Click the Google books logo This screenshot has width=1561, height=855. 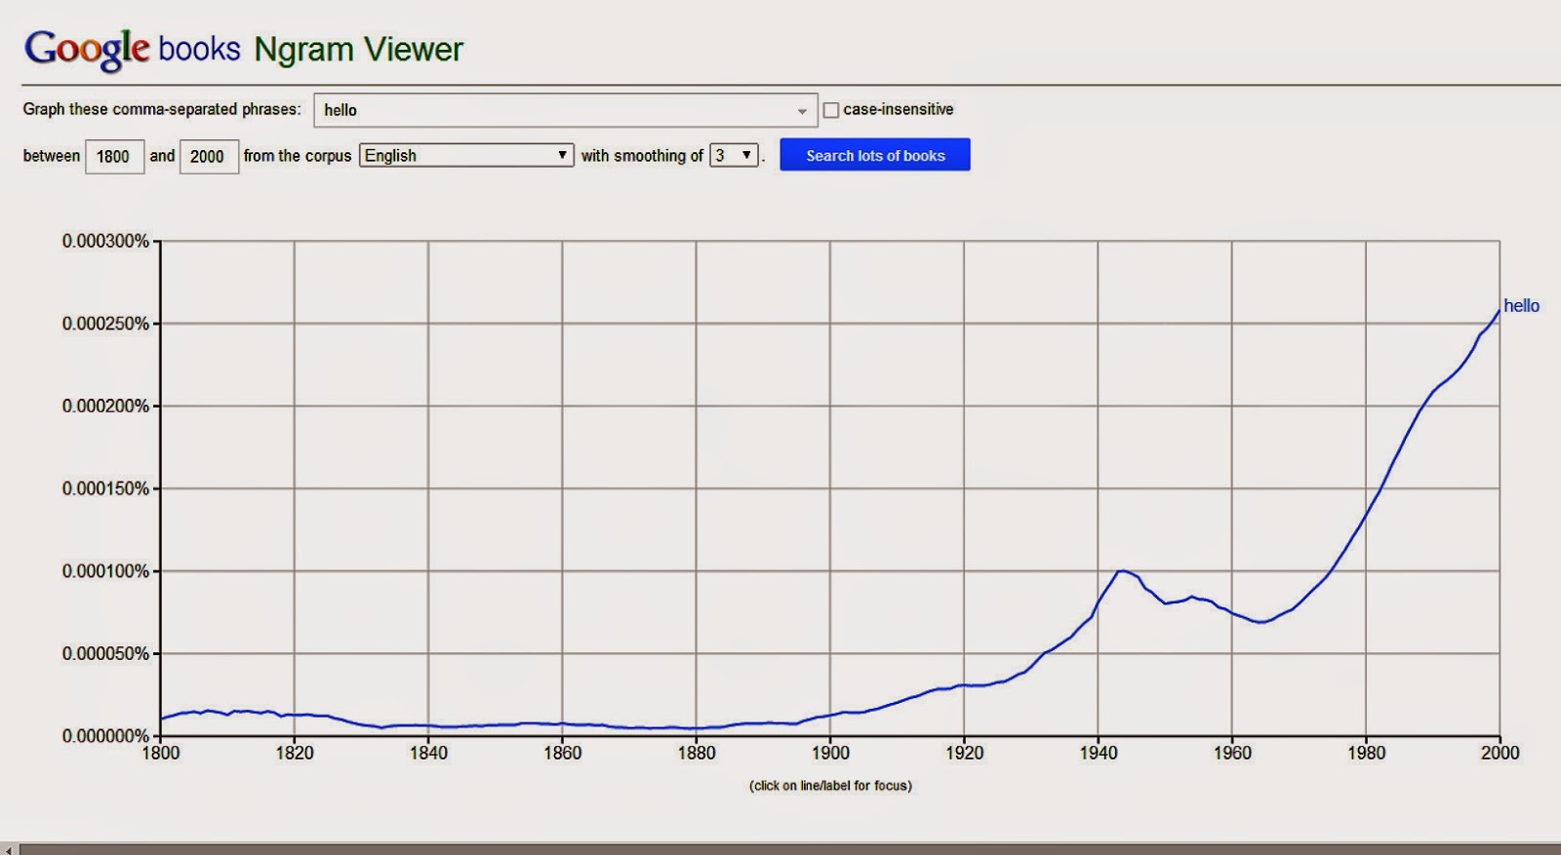(x=132, y=49)
